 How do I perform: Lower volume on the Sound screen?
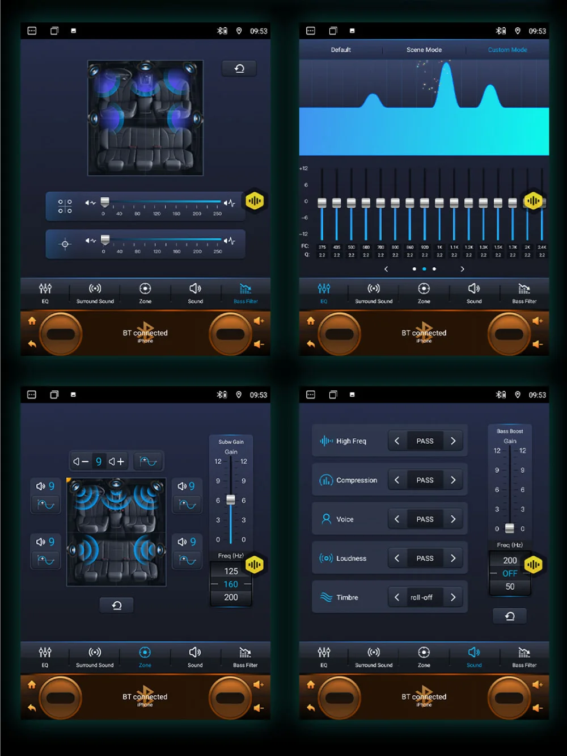click(x=538, y=708)
